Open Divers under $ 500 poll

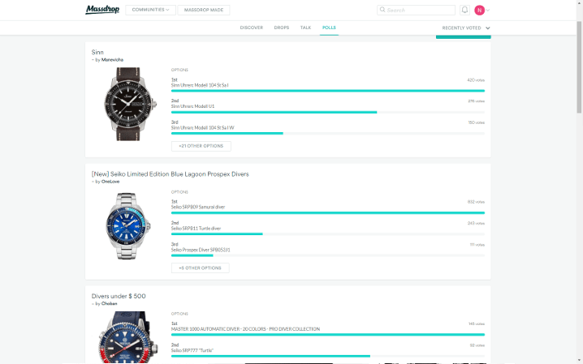coord(119,296)
